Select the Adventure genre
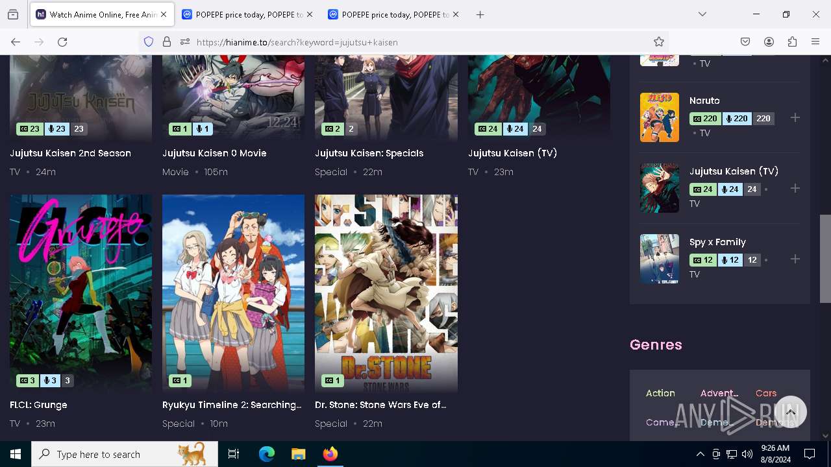This screenshot has width=831, height=467. point(719,393)
